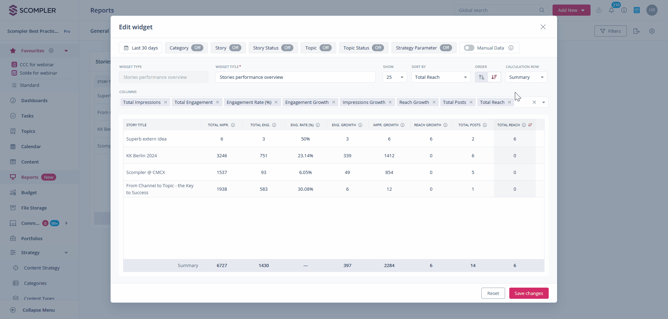668x319 pixels.
Task: Toggle the Manual Data switch
Action: [469, 48]
